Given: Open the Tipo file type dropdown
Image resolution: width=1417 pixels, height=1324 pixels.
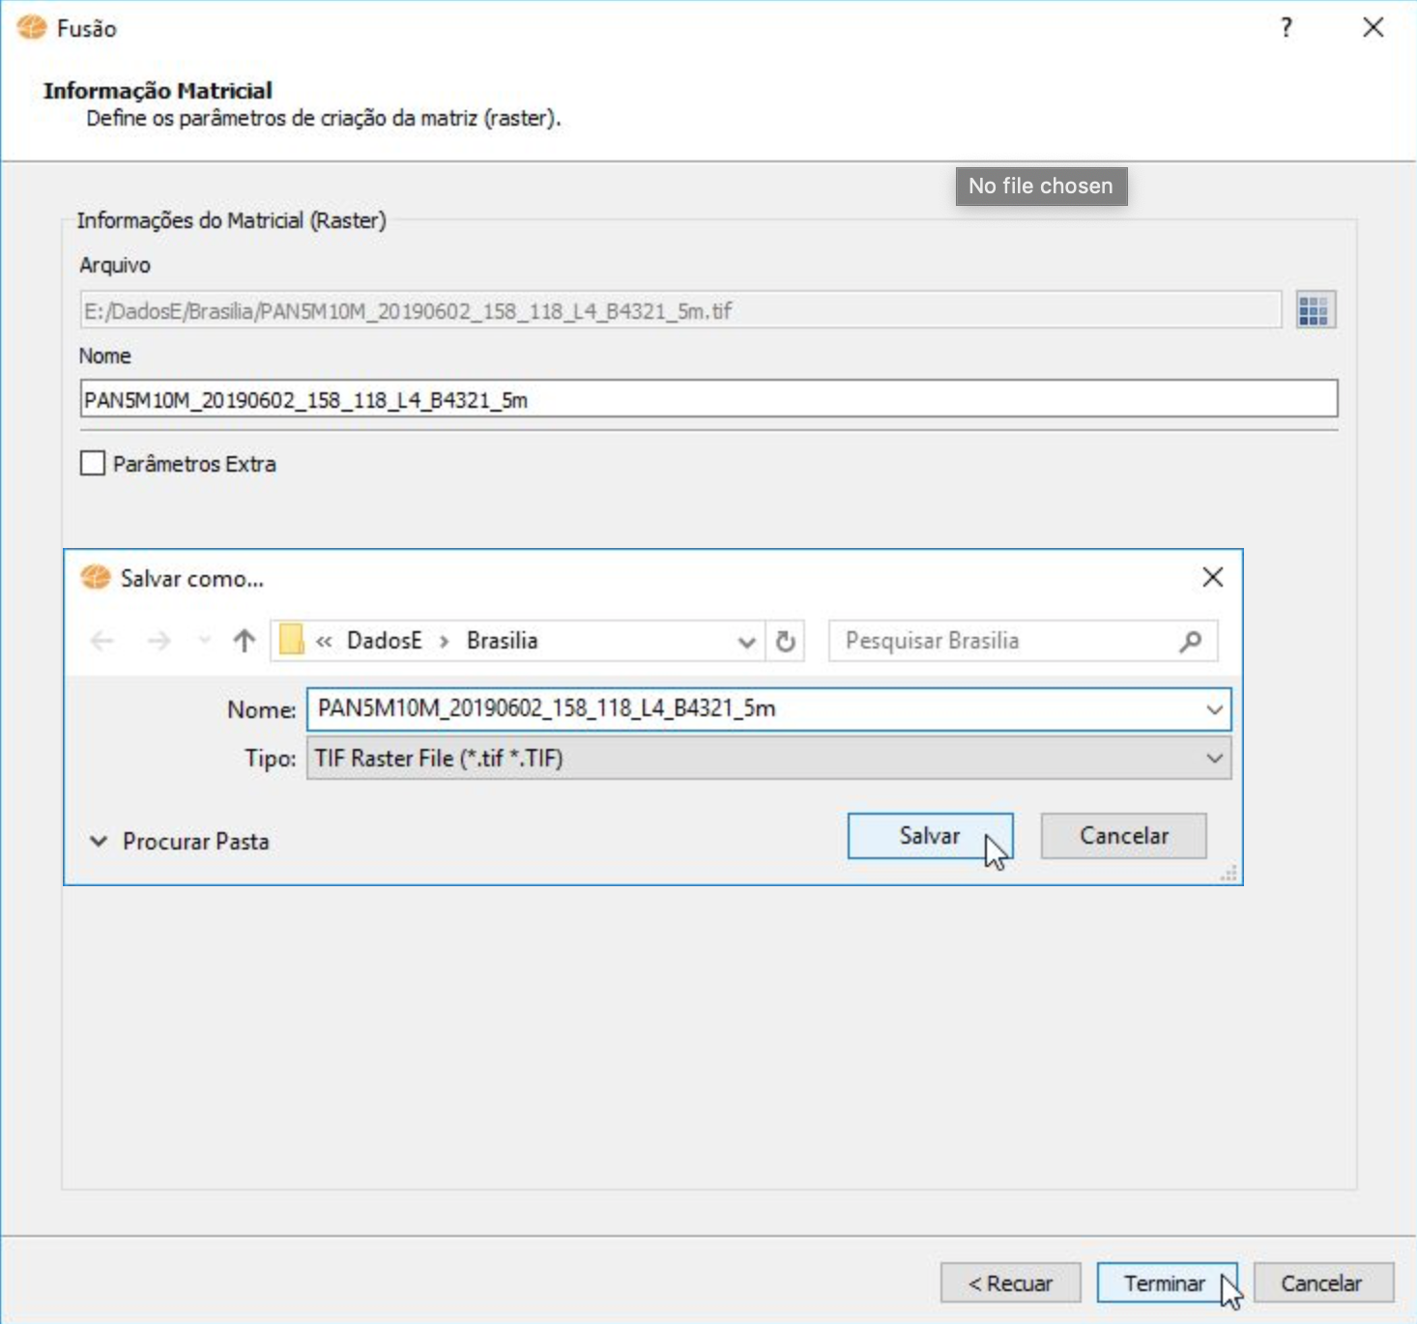Looking at the screenshot, I should 1214,759.
